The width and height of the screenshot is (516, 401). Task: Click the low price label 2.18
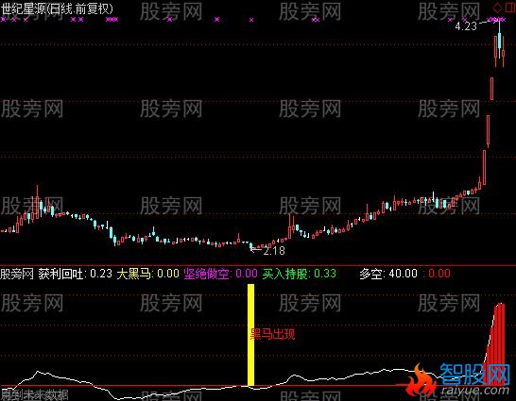(x=274, y=251)
